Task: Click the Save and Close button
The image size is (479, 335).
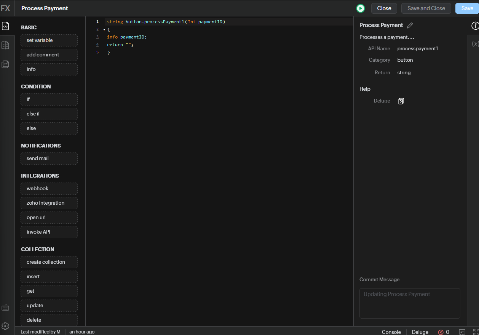Action: coord(426,8)
